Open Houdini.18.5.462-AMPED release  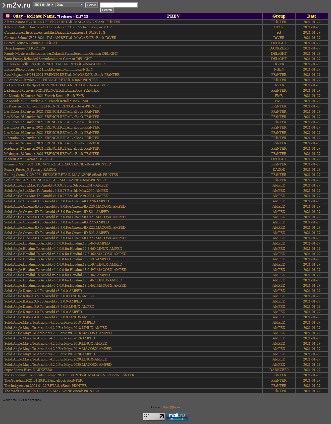pos(57,275)
